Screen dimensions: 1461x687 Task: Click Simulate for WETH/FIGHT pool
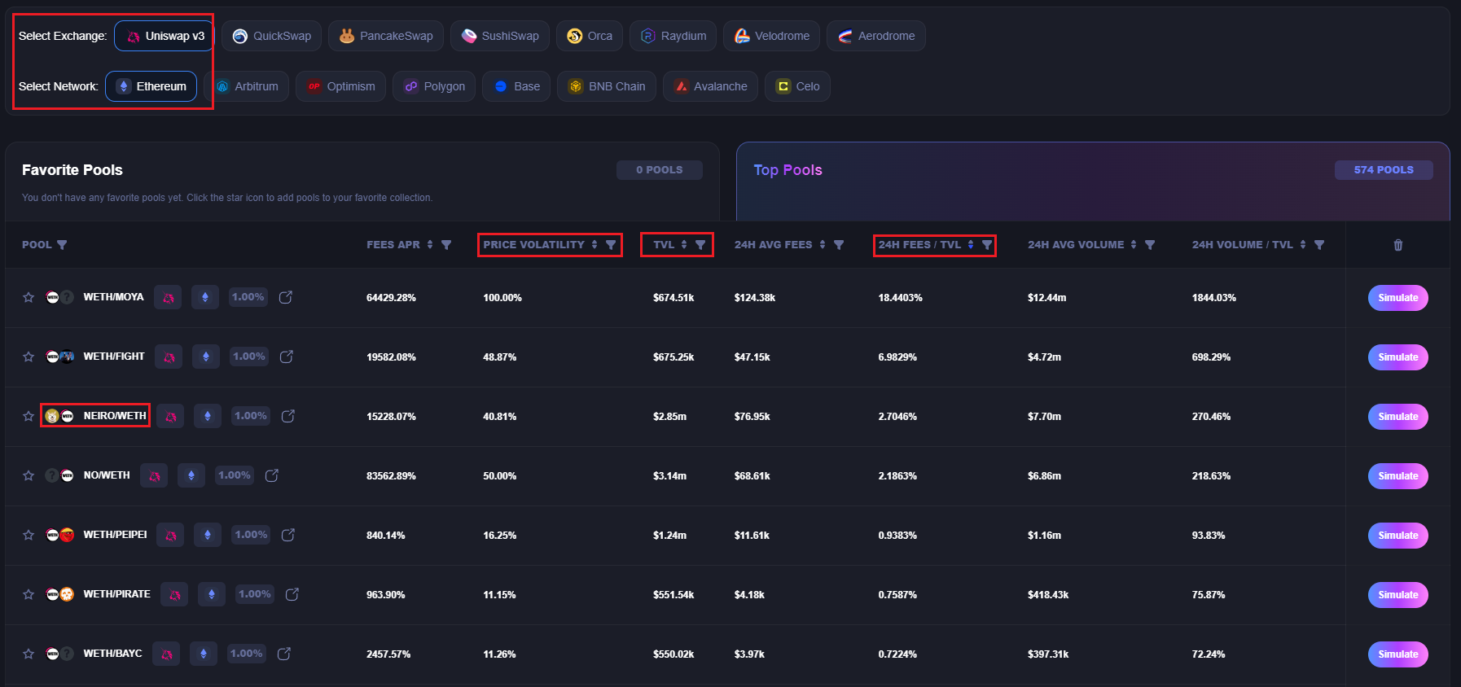point(1397,357)
